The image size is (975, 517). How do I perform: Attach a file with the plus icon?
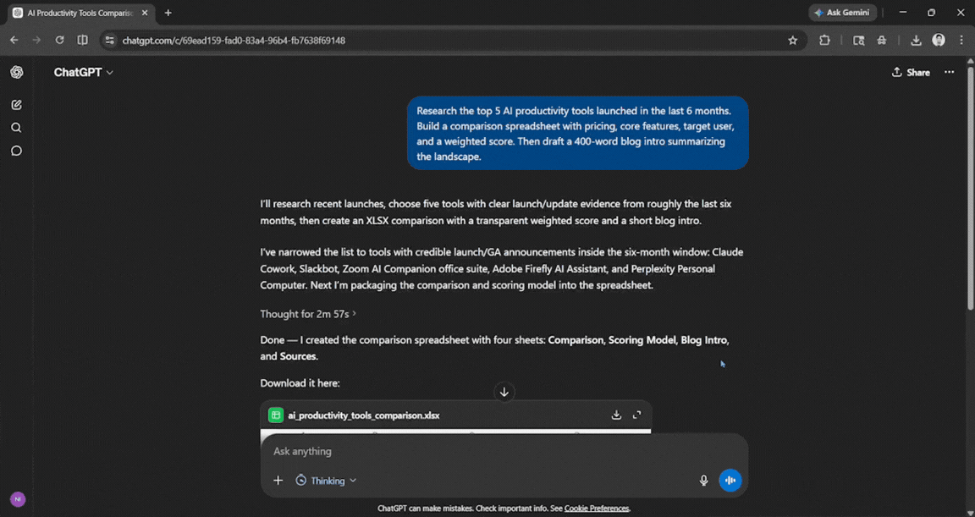pyautogui.click(x=278, y=480)
